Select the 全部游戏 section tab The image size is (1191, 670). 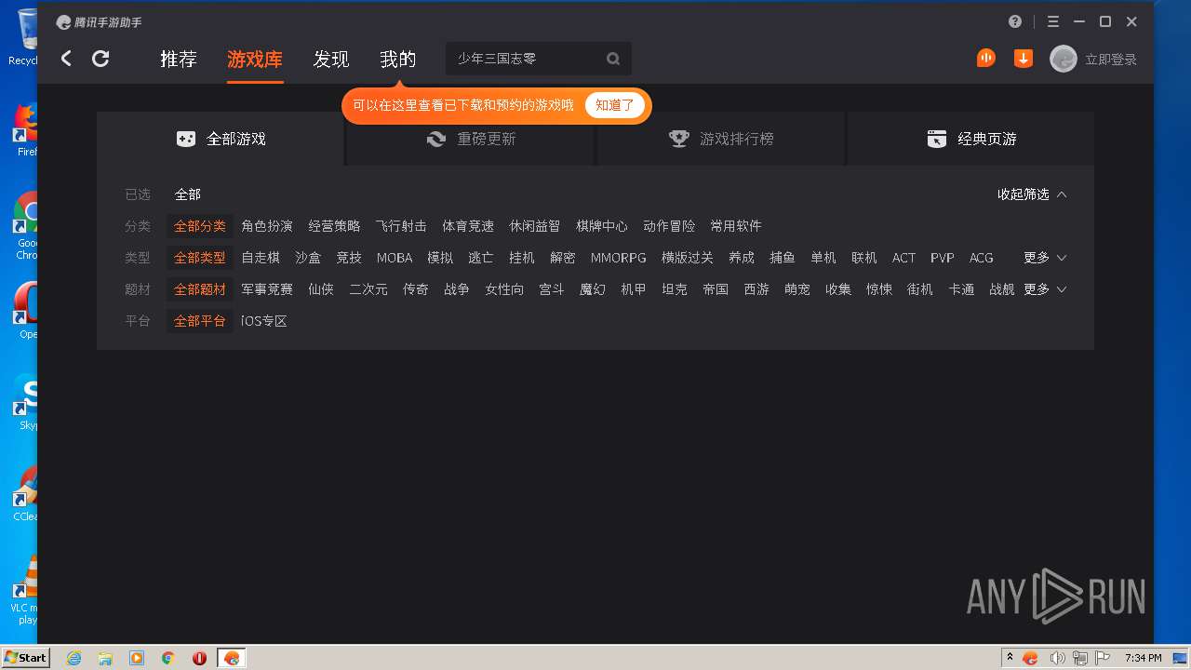(x=221, y=139)
